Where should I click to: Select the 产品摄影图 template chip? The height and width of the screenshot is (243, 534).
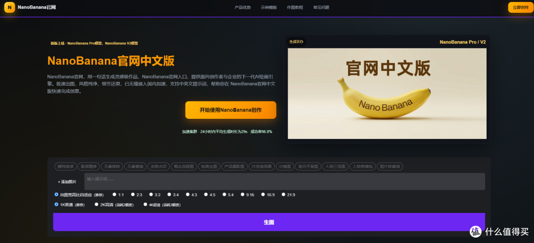[234, 166]
